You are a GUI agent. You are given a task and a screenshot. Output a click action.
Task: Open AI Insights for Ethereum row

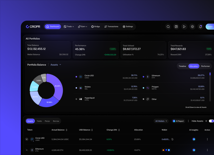(194, 150)
